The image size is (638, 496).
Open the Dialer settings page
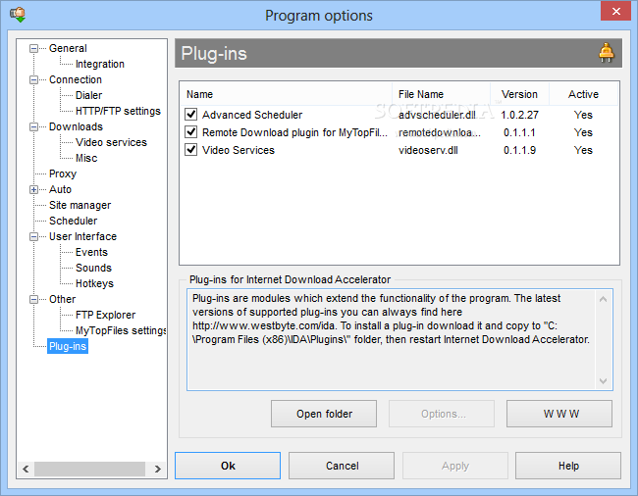(x=88, y=95)
